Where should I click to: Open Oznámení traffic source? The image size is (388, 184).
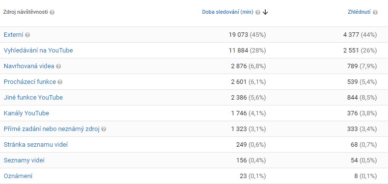tap(18, 176)
